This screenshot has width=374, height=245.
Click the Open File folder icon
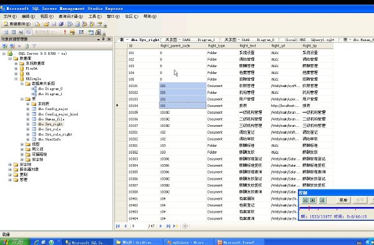click(x=47, y=24)
